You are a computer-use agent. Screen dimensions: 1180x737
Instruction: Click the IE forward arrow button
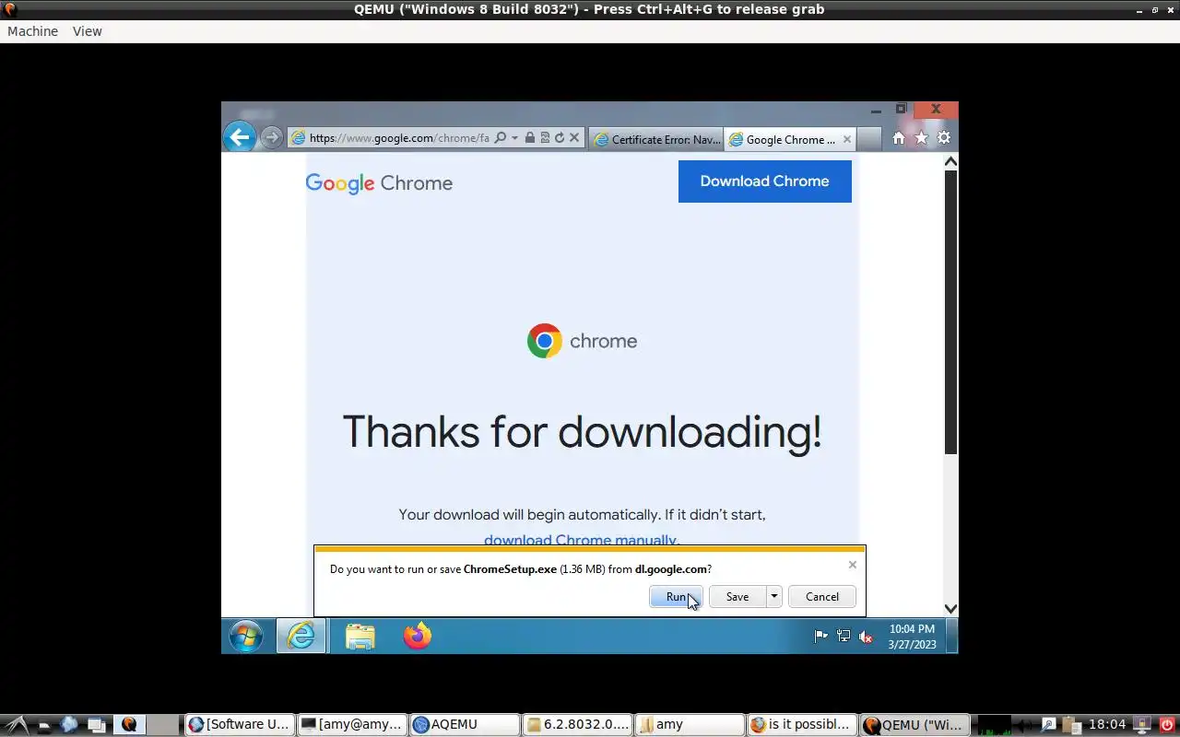[271, 138]
